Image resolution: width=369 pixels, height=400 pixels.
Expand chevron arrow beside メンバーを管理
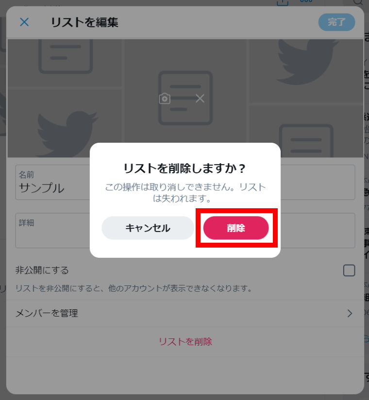point(350,313)
